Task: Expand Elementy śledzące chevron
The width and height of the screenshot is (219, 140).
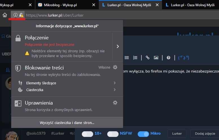Action: [x=115, y=83]
